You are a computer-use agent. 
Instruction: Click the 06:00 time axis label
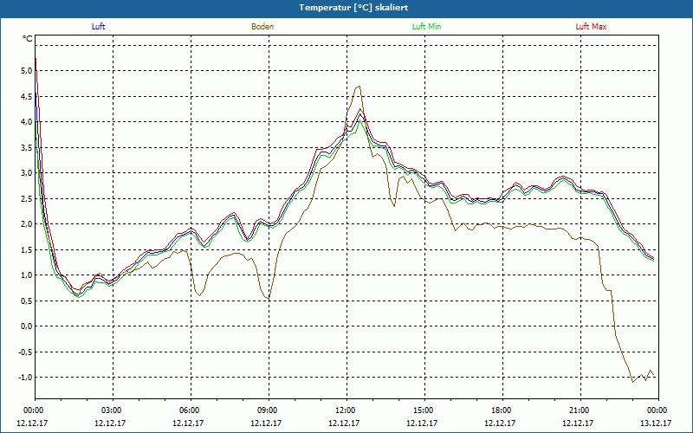tap(191, 410)
